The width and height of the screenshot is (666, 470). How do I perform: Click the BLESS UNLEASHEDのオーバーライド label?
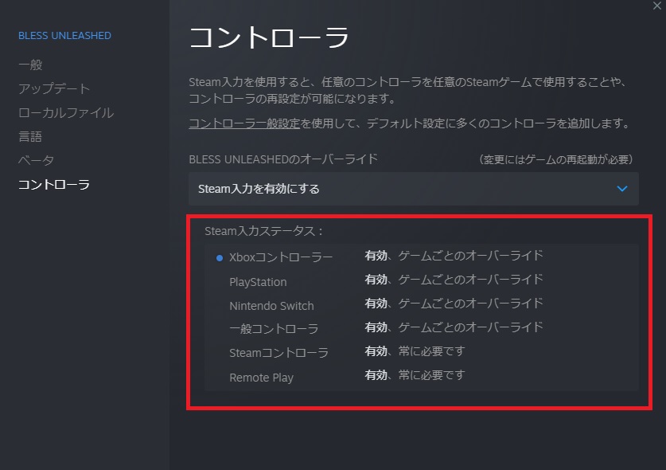coord(283,159)
